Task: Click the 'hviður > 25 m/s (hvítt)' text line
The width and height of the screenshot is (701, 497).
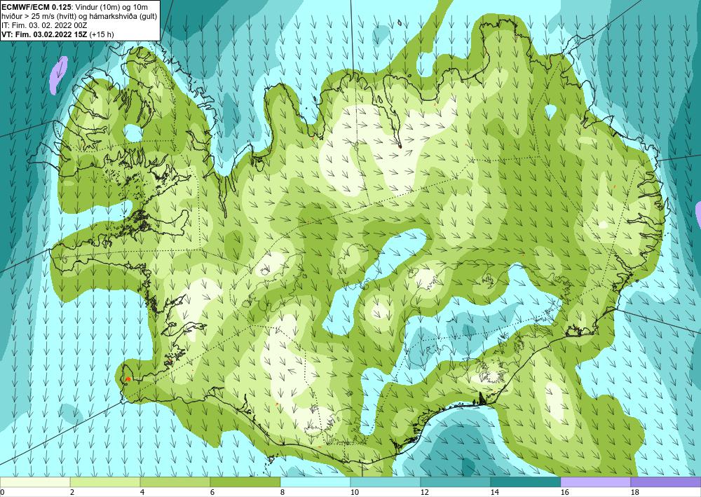Action: click(x=38, y=16)
